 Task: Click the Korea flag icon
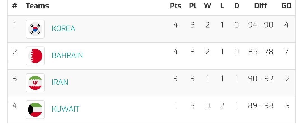point(35,29)
